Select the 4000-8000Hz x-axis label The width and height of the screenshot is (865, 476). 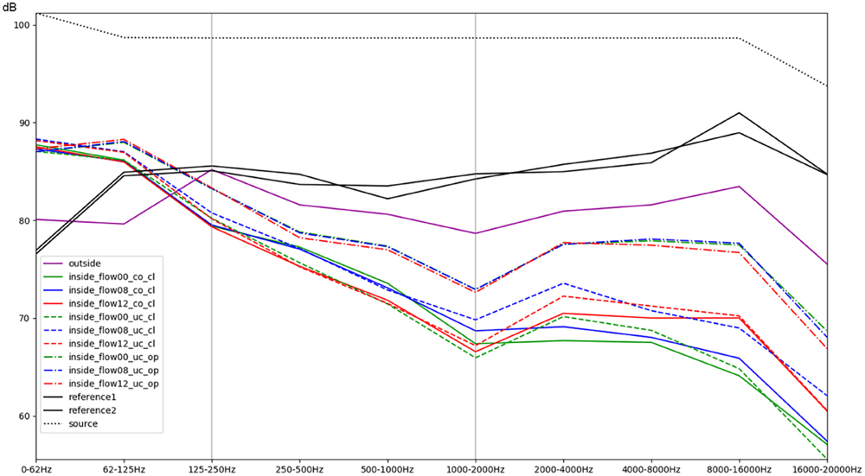point(650,469)
